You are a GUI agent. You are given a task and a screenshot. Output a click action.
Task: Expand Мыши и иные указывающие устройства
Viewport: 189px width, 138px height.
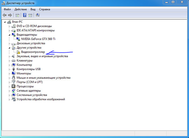pos(9,78)
